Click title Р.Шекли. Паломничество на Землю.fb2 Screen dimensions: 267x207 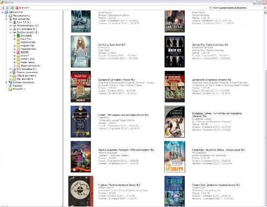(119, 185)
